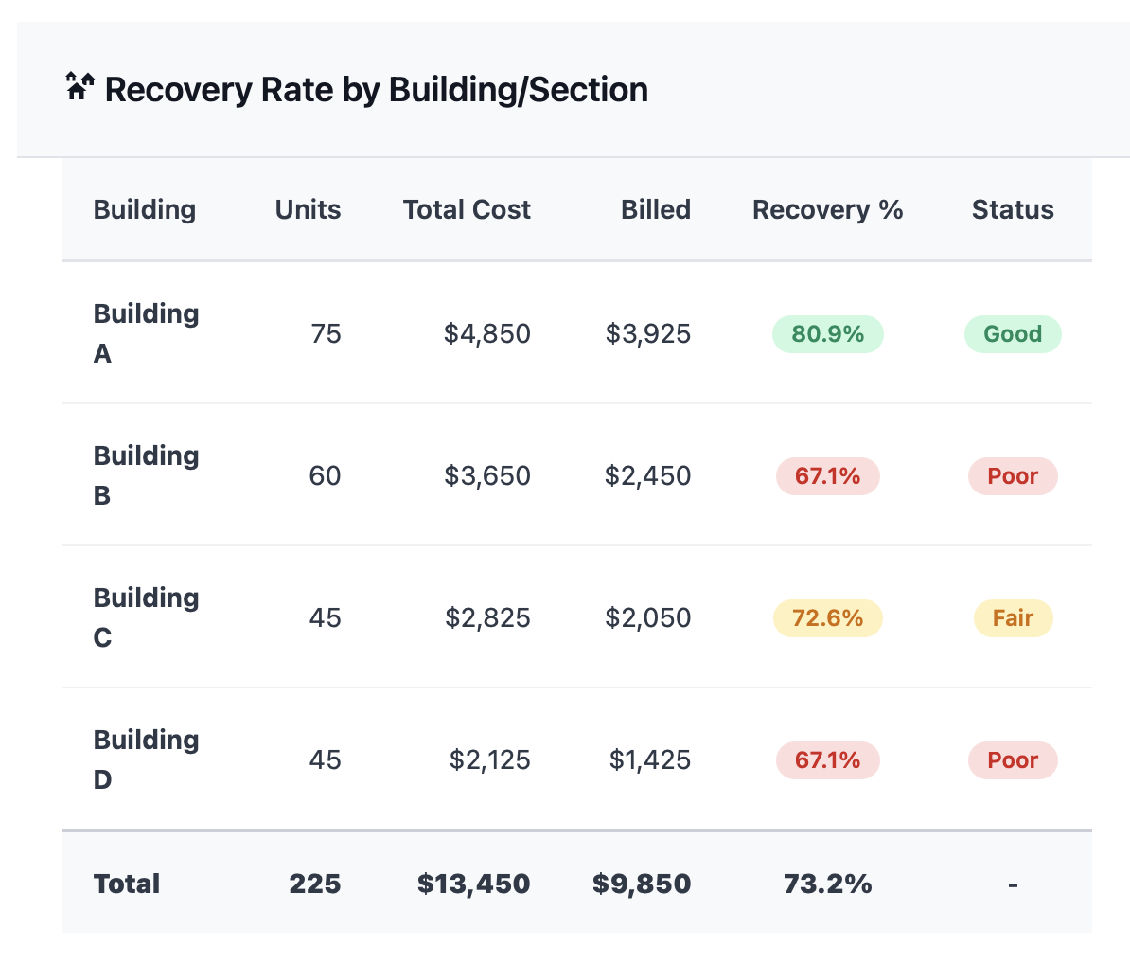Screen dimensions: 1130x964
Task: Click the Units column header
Action: coord(308,209)
